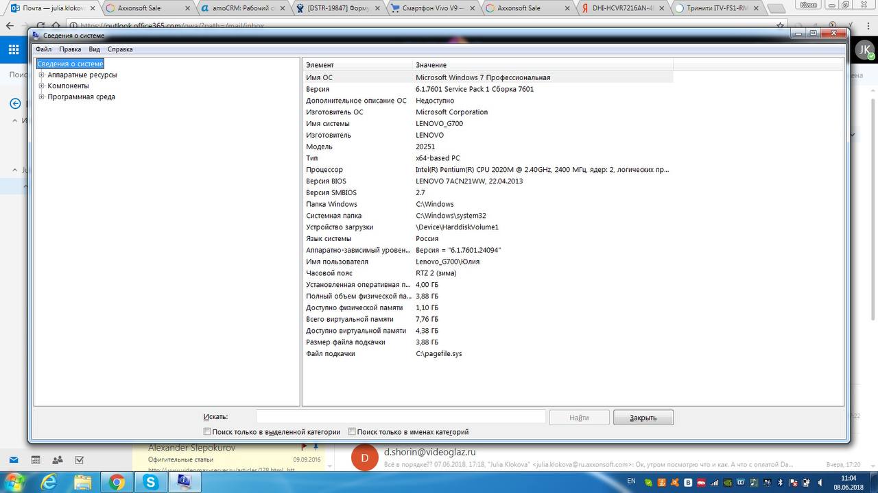Select the Программная среда tree item
878x493 pixels.
pyautogui.click(x=81, y=97)
